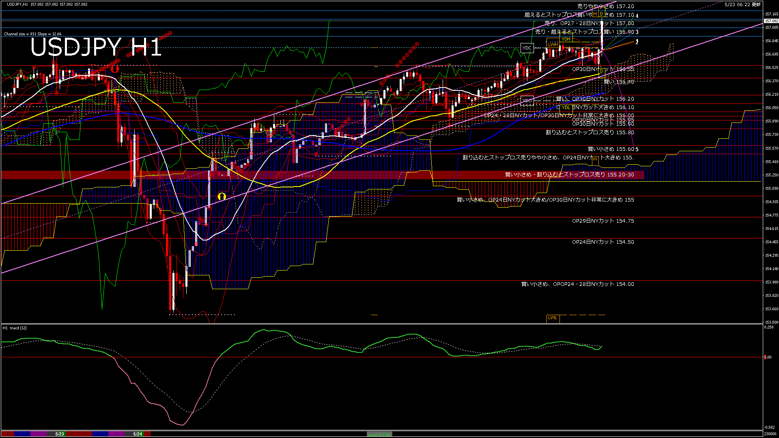The height and width of the screenshot is (438, 779).
Task: Click the orange LWL last-week-low marker
Action: (x=553, y=318)
